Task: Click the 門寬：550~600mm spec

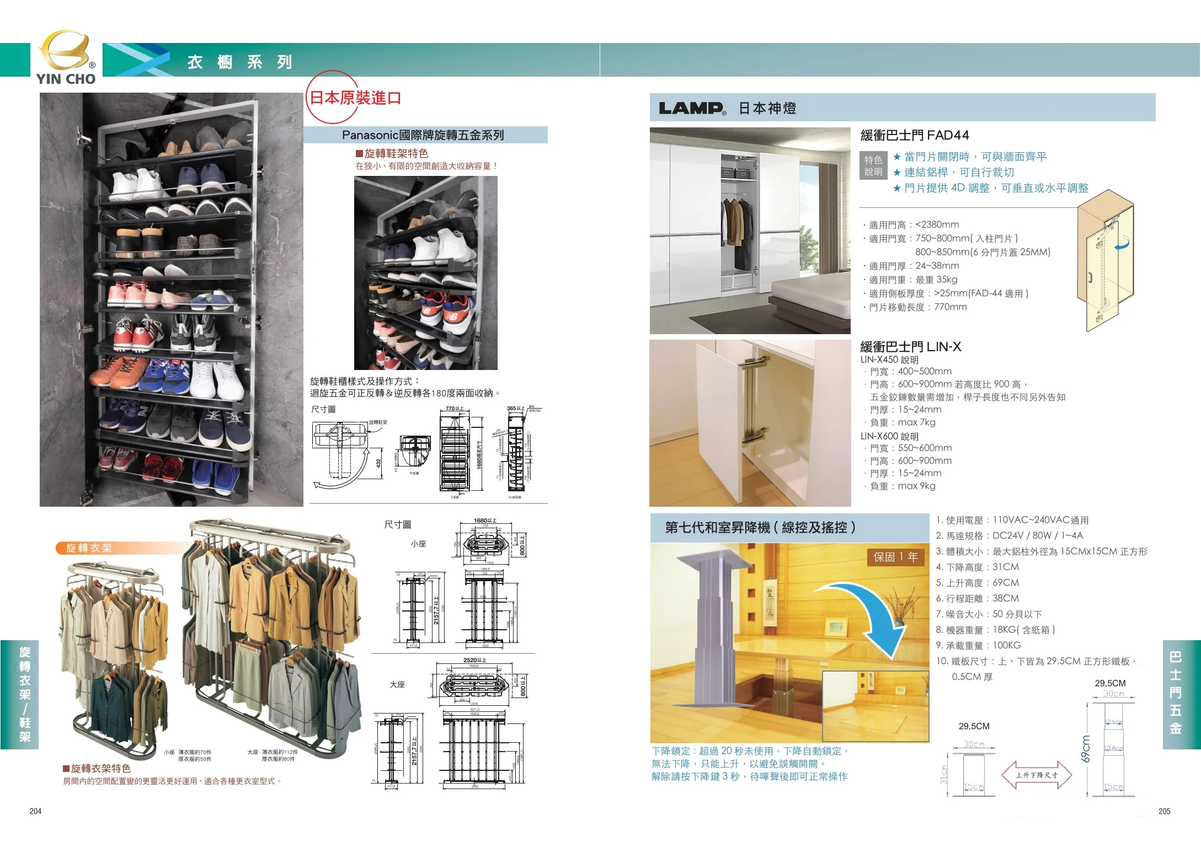Action: (909, 448)
